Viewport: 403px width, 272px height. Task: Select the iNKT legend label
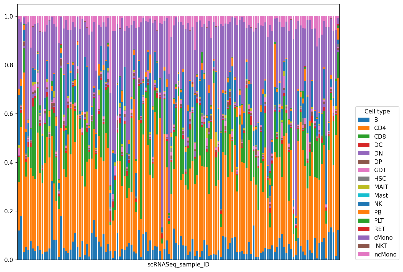381,246
